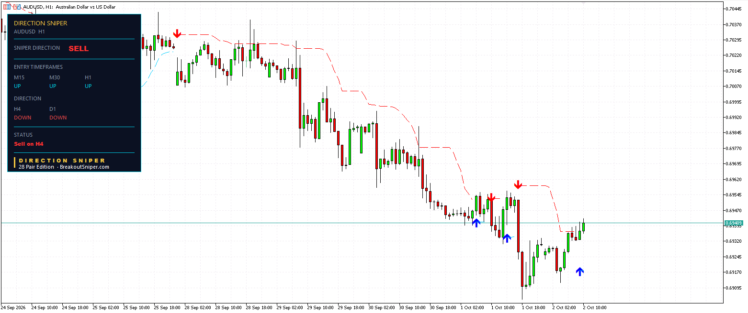The width and height of the screenshot is (748, 313).
Task: Click the 0.69620 price scale label
Action: click(x=734, y=179)
